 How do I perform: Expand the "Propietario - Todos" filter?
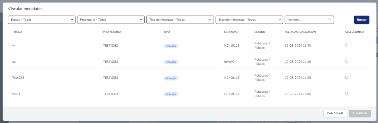[111, 20]
